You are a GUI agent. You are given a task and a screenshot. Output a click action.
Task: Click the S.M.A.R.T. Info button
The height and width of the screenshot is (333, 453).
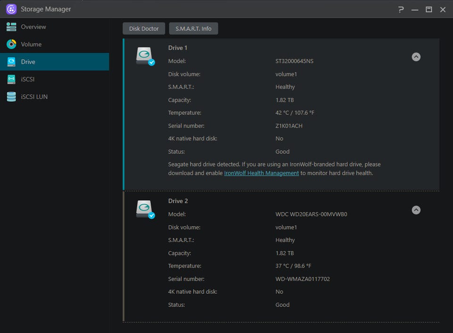pyautogui.click(x=193, y=29)
